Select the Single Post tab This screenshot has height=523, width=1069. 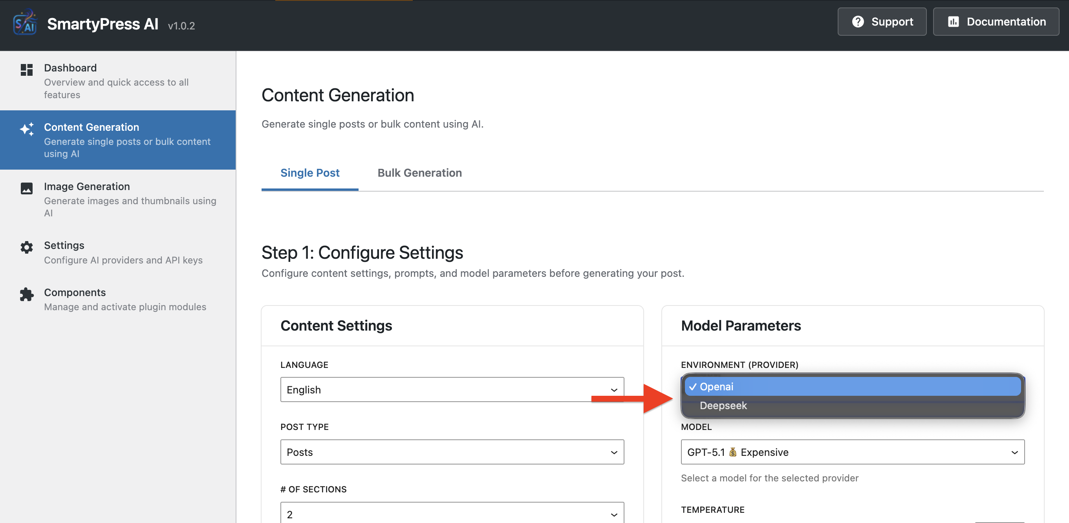[310, 173]
